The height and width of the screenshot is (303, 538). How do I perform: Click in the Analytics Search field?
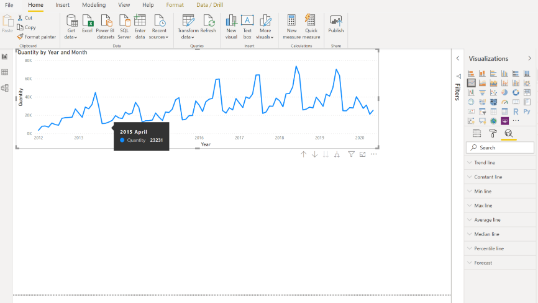tap(500, 147)
